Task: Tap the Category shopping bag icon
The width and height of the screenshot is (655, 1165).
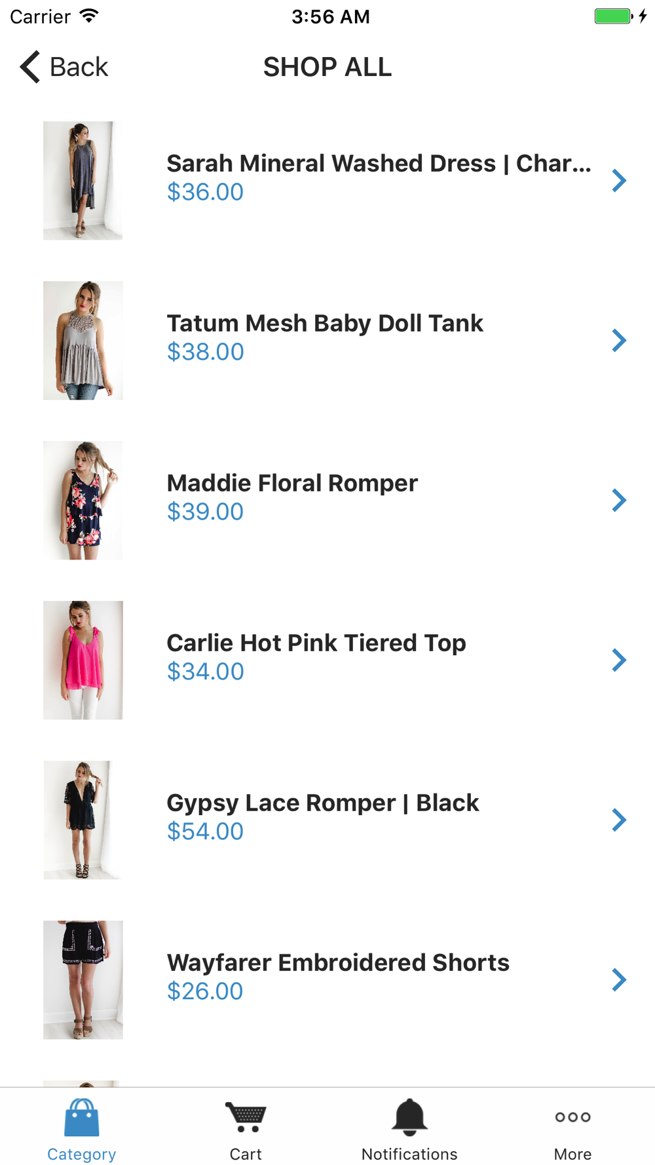Action: pos(82,1118)
